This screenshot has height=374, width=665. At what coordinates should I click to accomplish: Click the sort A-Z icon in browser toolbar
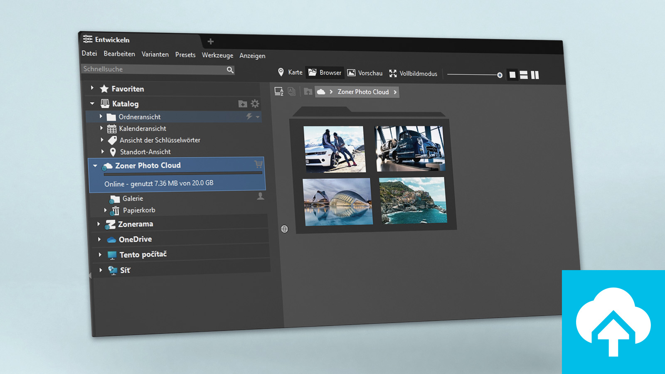(x=279, y=91)
